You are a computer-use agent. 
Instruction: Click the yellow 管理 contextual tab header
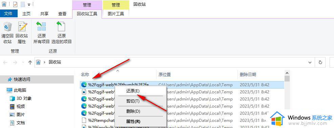(116, 5)
